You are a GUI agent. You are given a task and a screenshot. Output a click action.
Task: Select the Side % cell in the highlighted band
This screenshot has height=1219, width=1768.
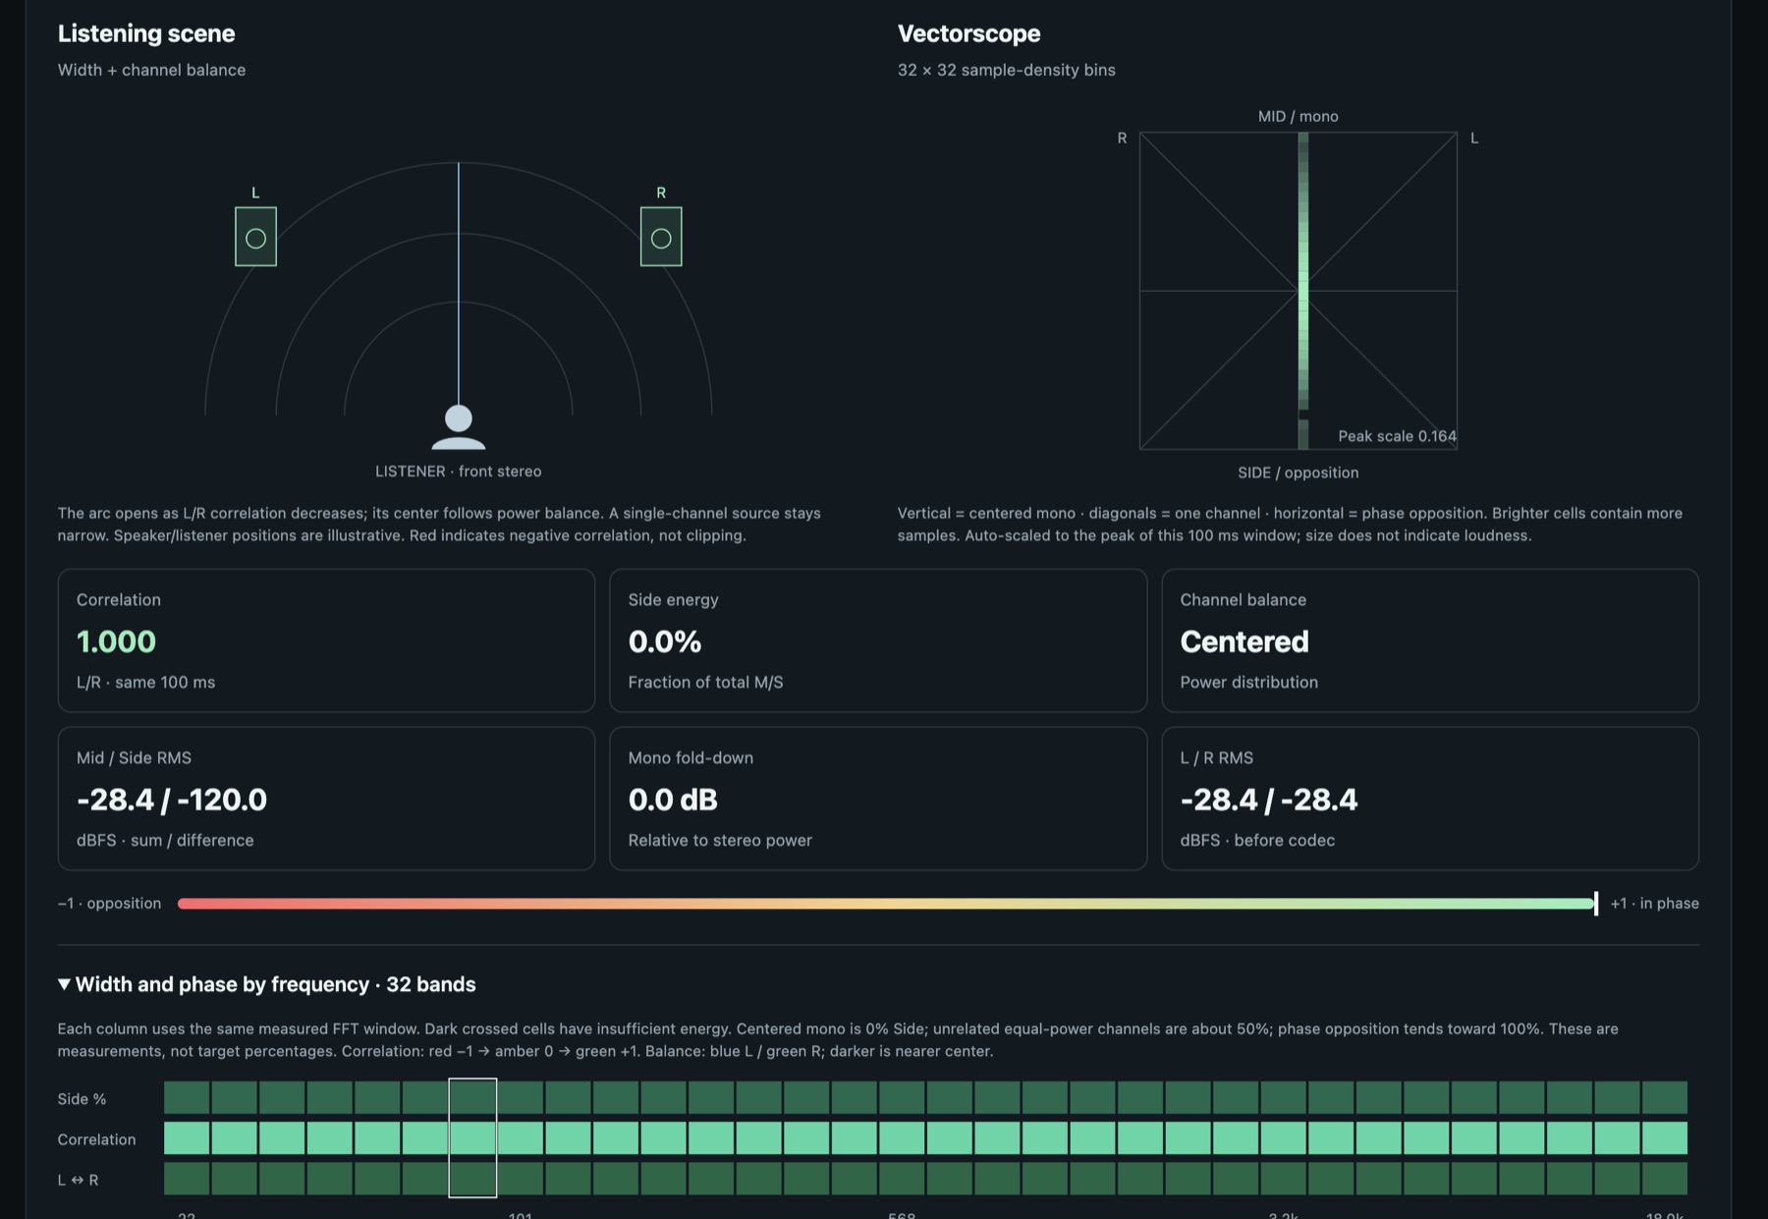click(472, 1097)
